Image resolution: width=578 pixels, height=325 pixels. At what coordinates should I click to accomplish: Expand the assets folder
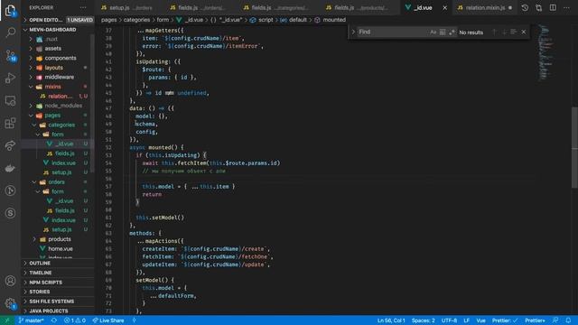coord(58,48)
